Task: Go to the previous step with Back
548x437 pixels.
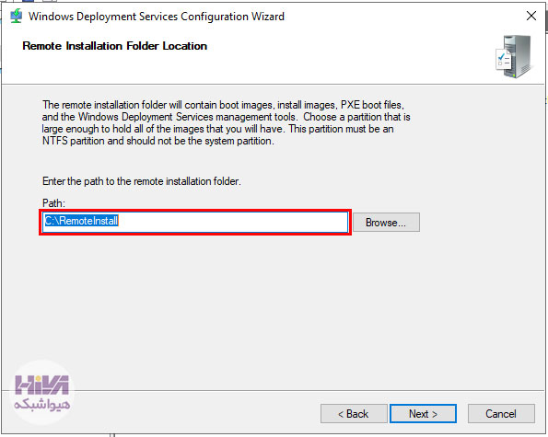Action: [354, 414]
